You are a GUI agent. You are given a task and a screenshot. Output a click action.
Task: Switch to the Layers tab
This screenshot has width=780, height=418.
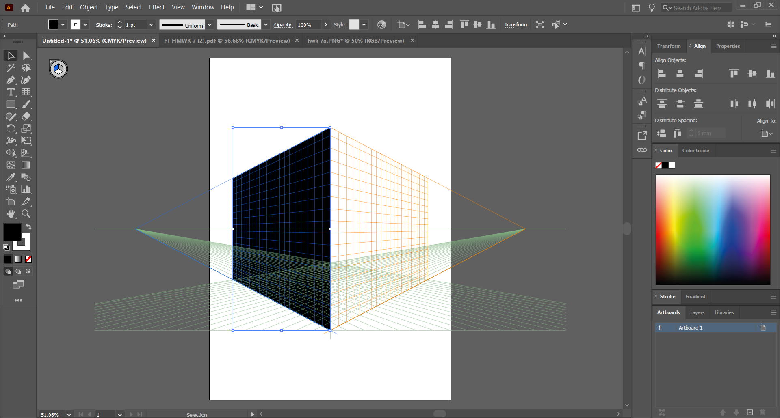tap(697, 312)
